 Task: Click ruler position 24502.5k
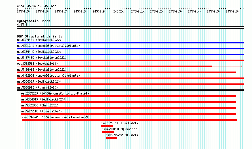click(x=213, y=11)
